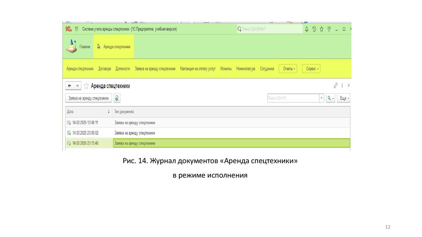Image resolution: width=422 pixels, height=237 pixels.
Task: Open Квитанция на оплату услуг
Action: click(x=198, y=69)
